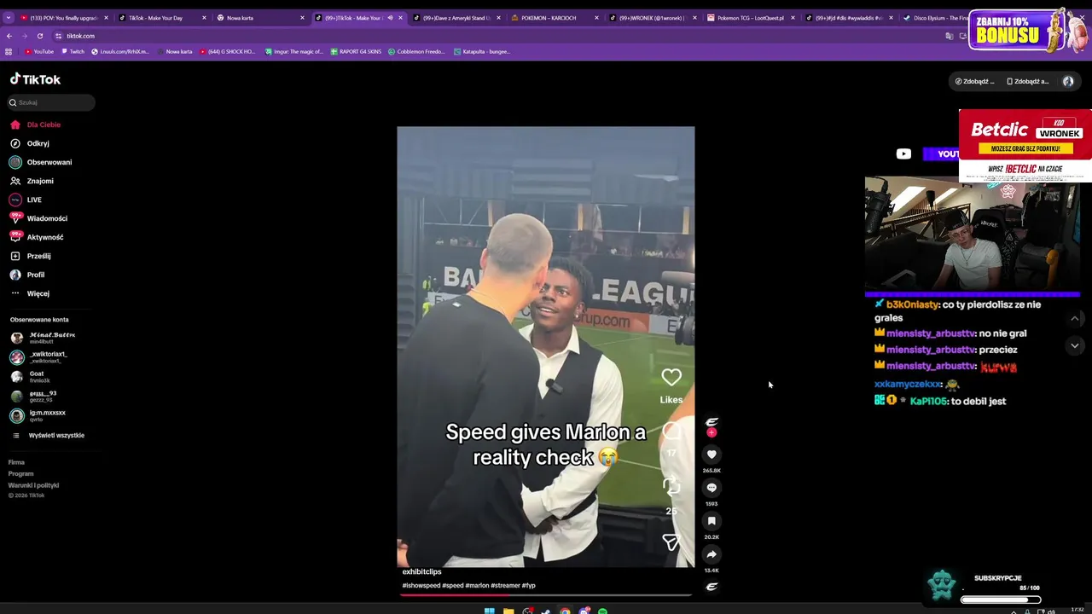The width and height of the screenshot is (1092, 614).
Task: Open YouTube bookmark in bookmarks bar
Action: [x=39, y=51]
